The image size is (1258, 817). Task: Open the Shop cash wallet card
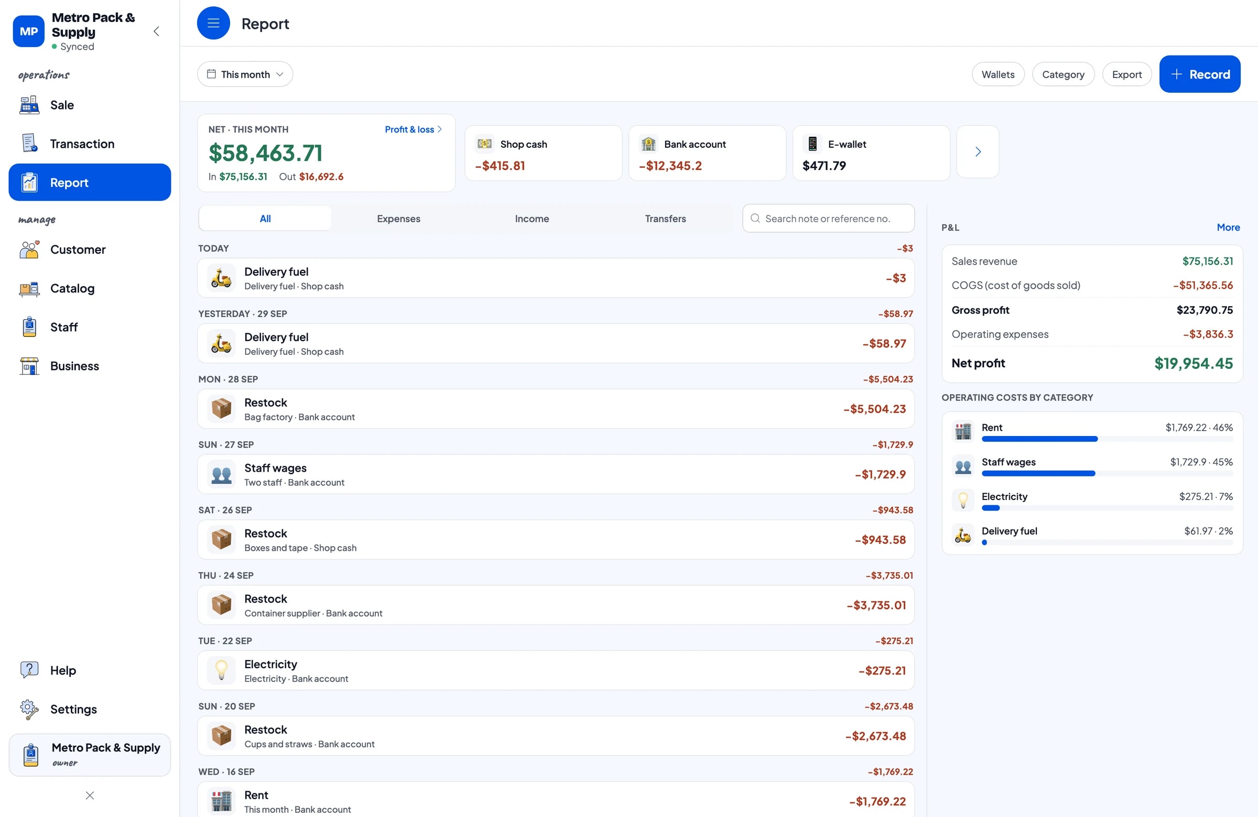click(x=544, y=153)
